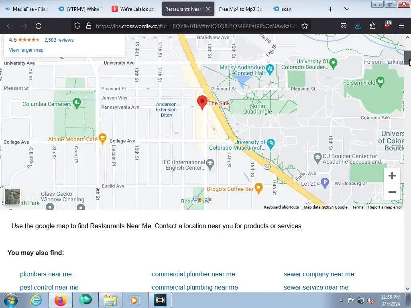View site security padlock info
The height and width of the screenshot is (308, 411).
(89, 26)
